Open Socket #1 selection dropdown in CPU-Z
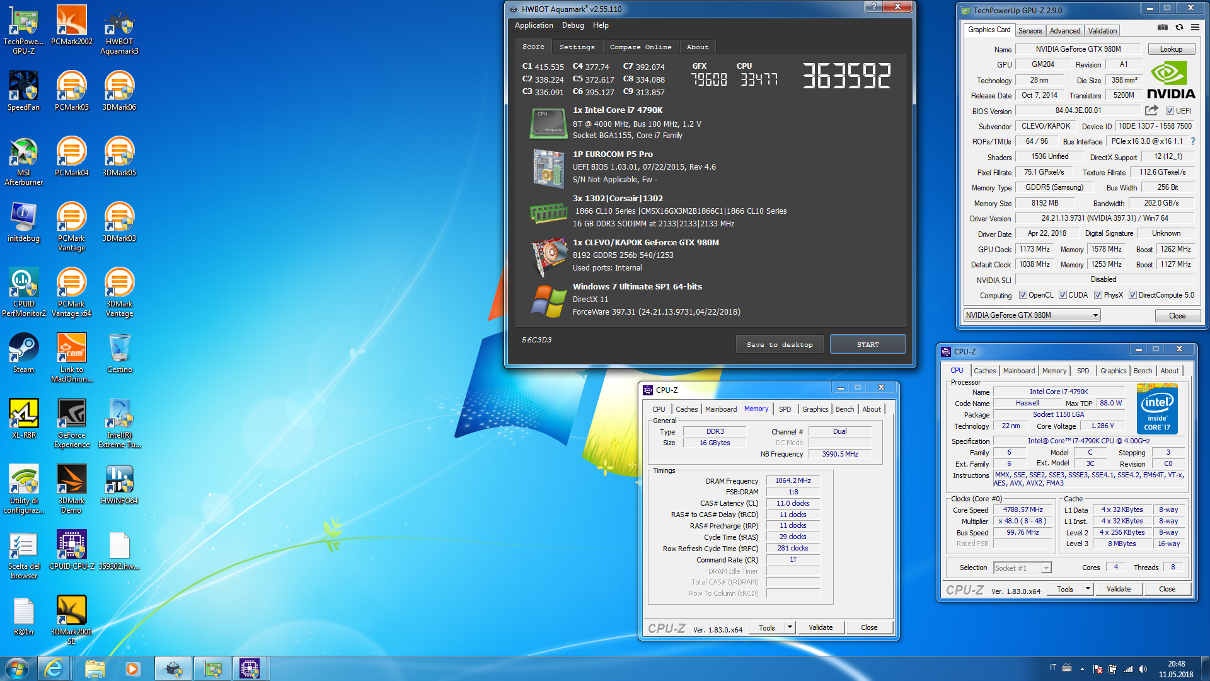1210x681 pixels. click(1022, 568)
